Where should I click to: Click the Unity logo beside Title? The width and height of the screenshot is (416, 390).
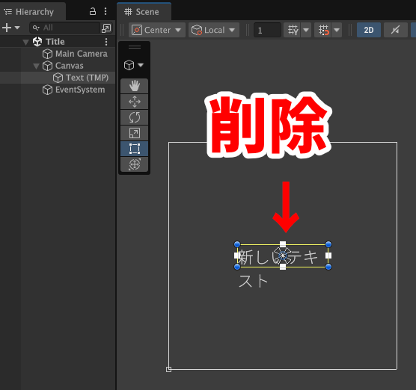pos(37,42)
